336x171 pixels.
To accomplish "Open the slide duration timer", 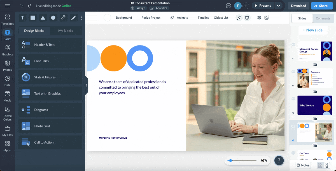I will [x=247, y=18].
